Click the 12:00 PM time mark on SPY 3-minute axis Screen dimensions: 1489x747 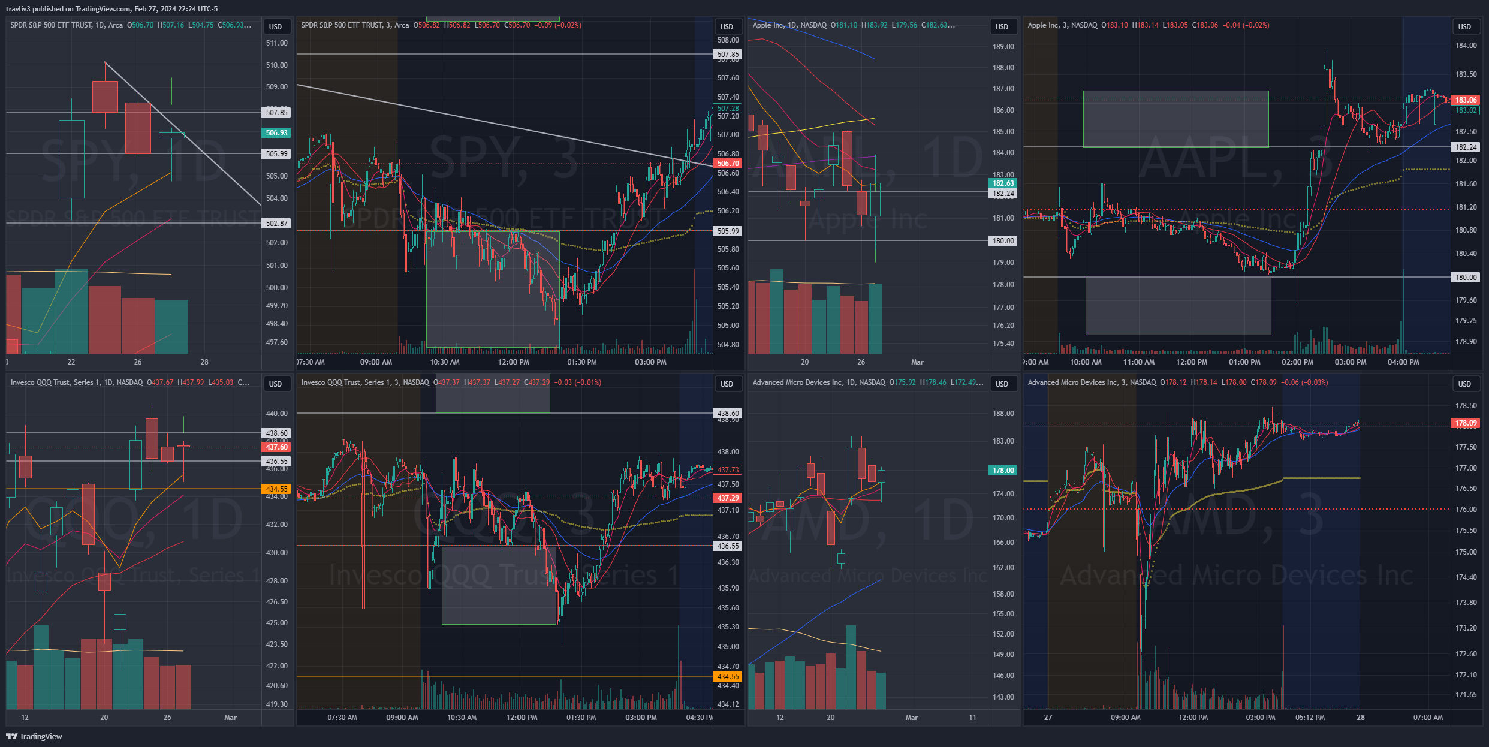click(x=514, y=362)
